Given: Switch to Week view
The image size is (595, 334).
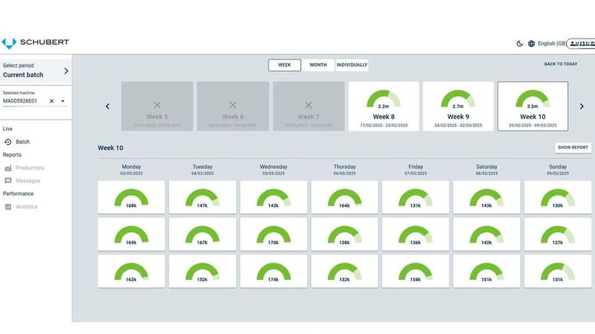Looking at the screenshot, I should tap(284, 65).
